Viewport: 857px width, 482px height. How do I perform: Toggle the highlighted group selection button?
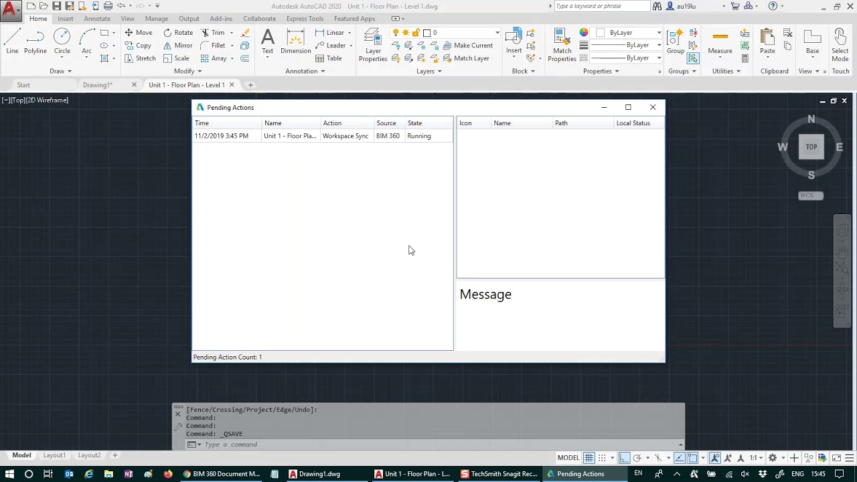[x=693, y=58]
